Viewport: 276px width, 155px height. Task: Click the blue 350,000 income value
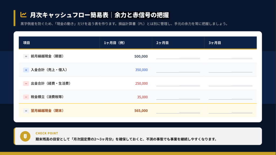coord(141,70)
